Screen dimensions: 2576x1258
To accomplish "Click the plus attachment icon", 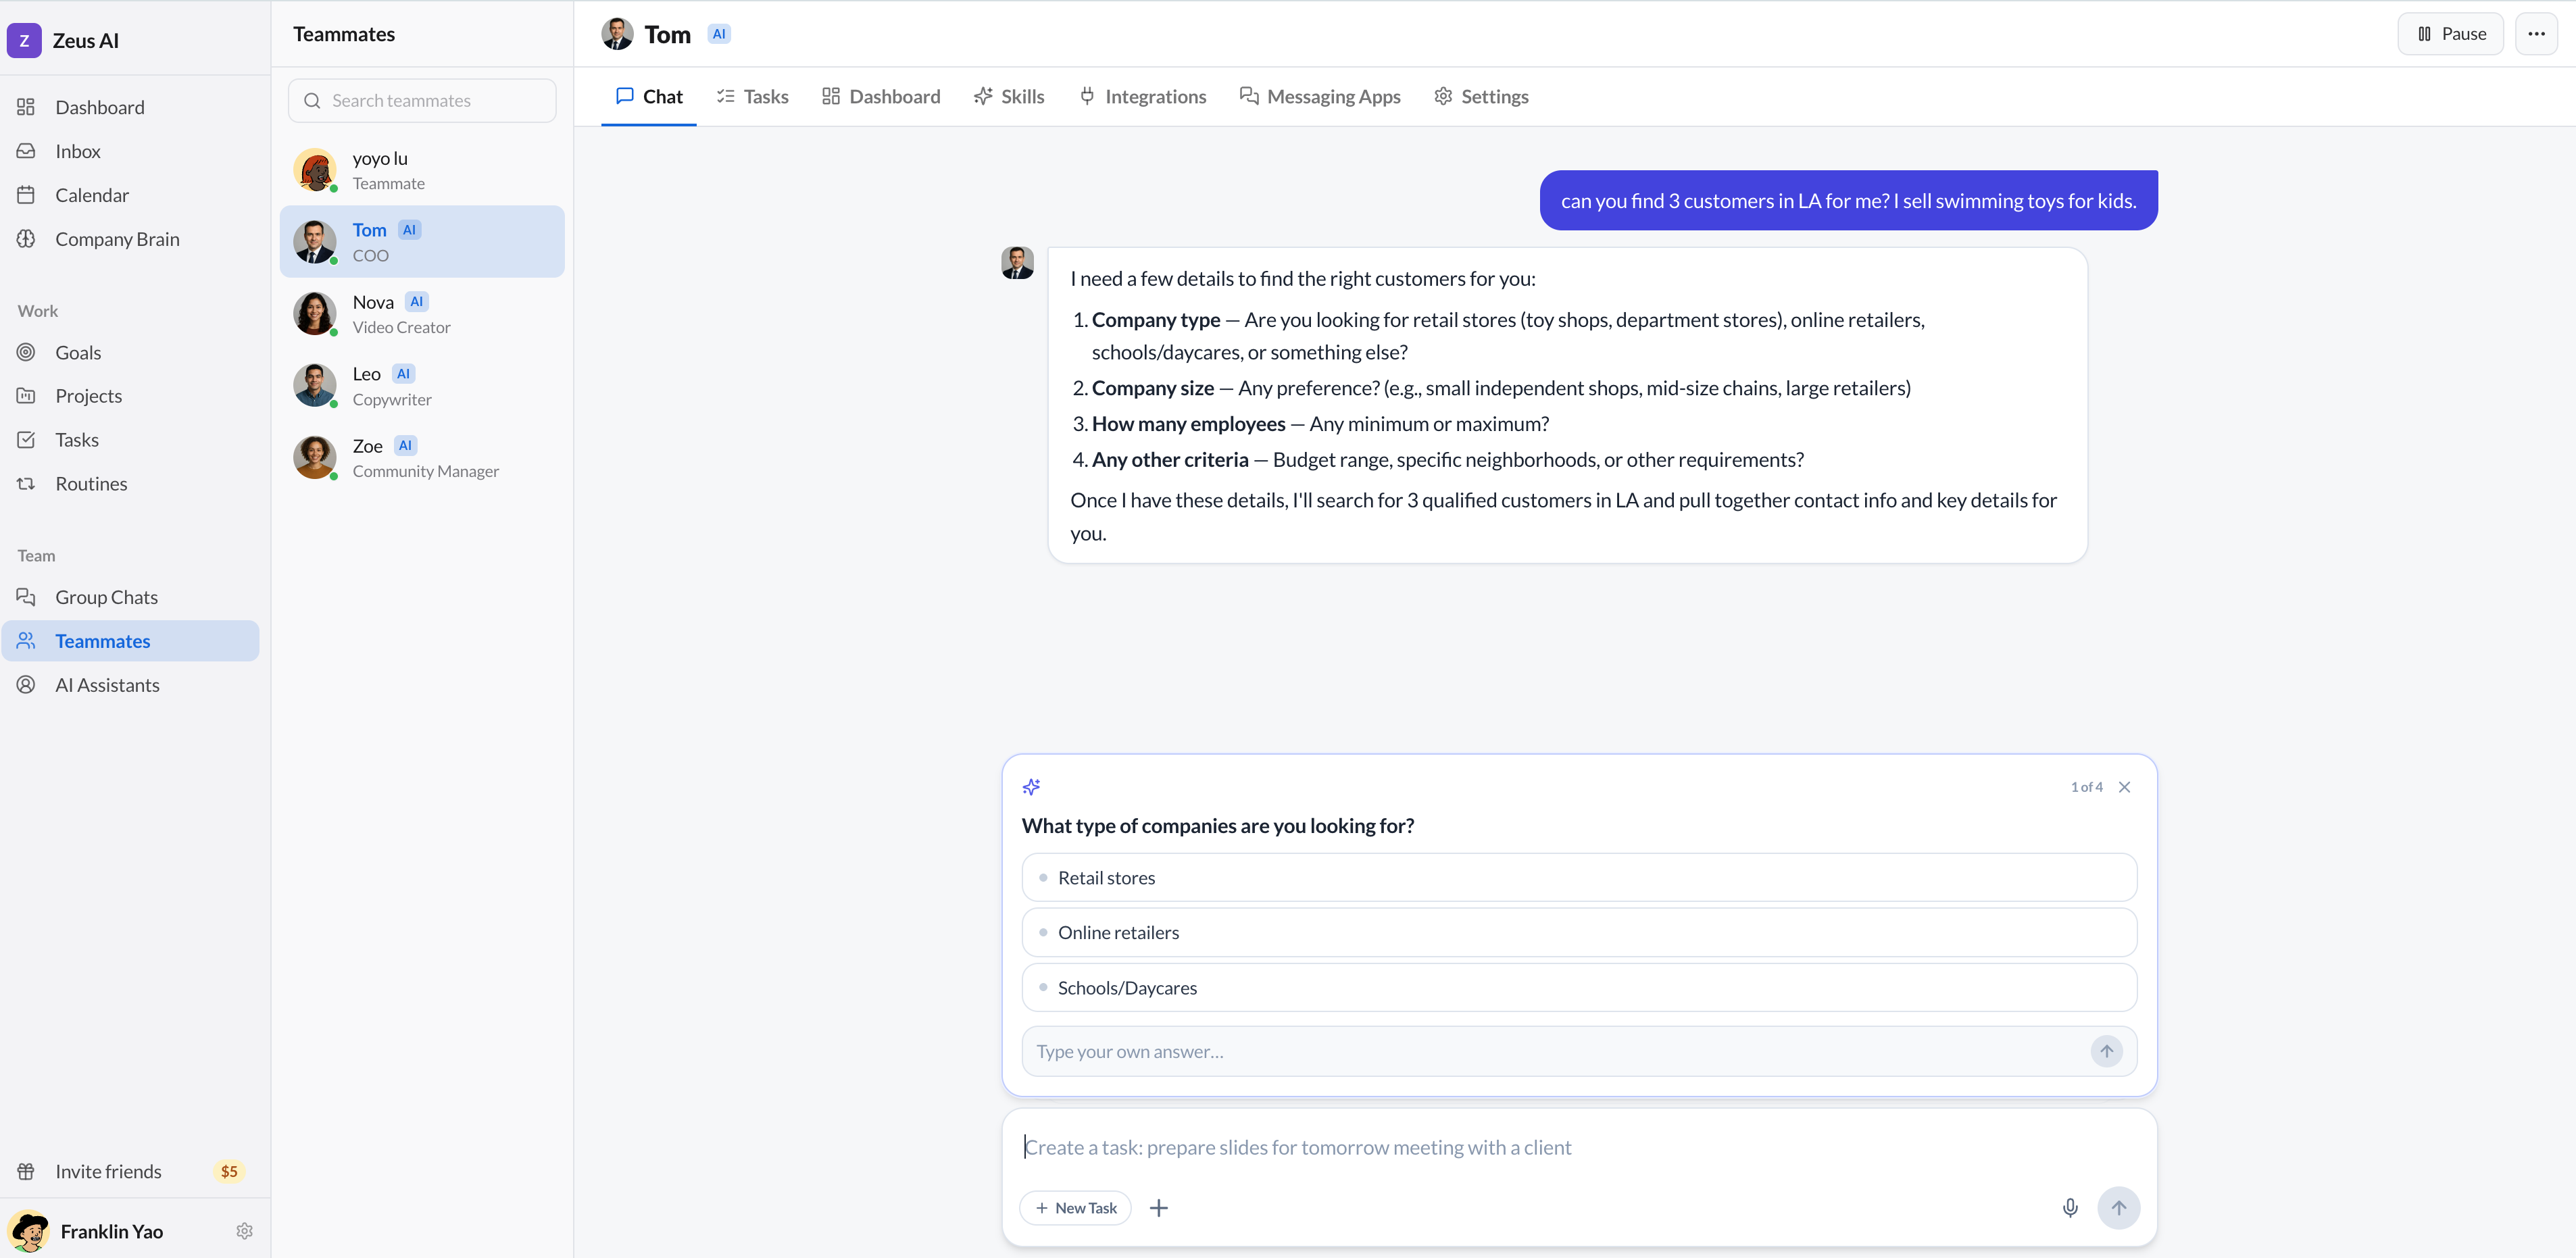I will 1158,1208.
